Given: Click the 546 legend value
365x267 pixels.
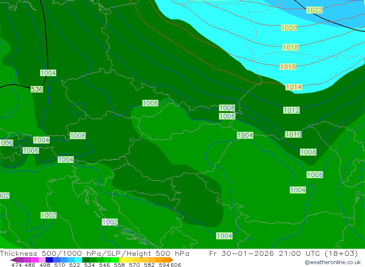Looking at the screenshot, I should (x=104, y=265).
